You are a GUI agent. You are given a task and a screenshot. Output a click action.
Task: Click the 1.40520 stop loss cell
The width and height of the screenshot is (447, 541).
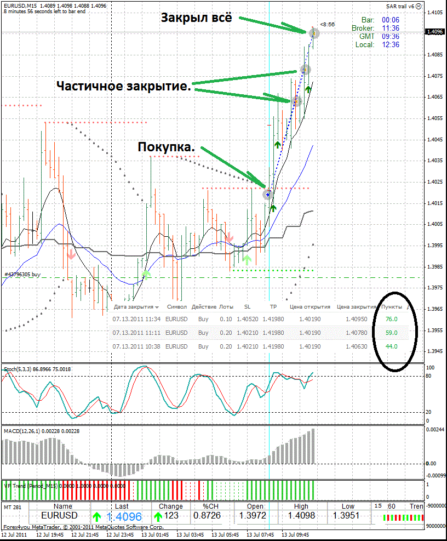coord(247,319)
